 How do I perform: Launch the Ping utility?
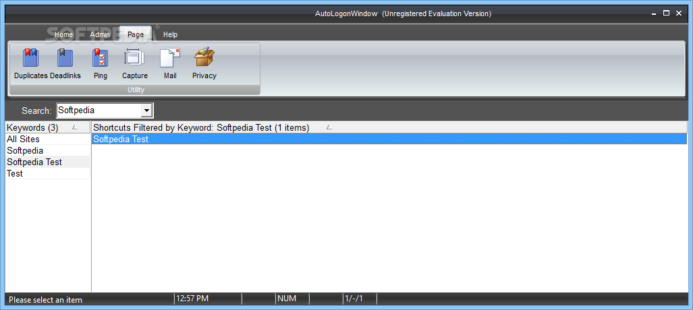pos(101,64)
